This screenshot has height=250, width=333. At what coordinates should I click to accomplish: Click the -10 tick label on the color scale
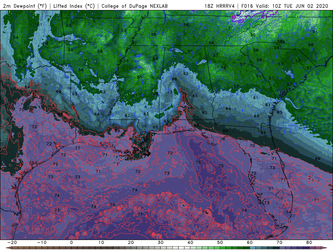(x=42, y=242)
